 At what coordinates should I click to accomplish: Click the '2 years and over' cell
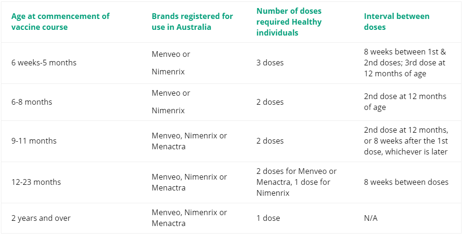tap(41, 218)
